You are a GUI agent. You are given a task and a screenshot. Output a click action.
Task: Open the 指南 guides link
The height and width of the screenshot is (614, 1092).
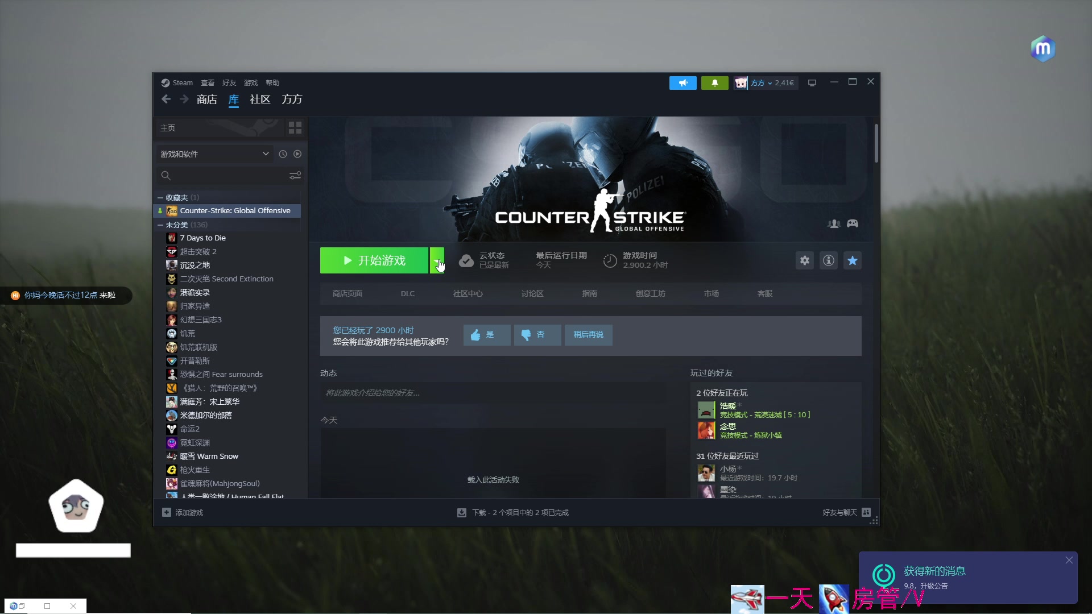590,293
